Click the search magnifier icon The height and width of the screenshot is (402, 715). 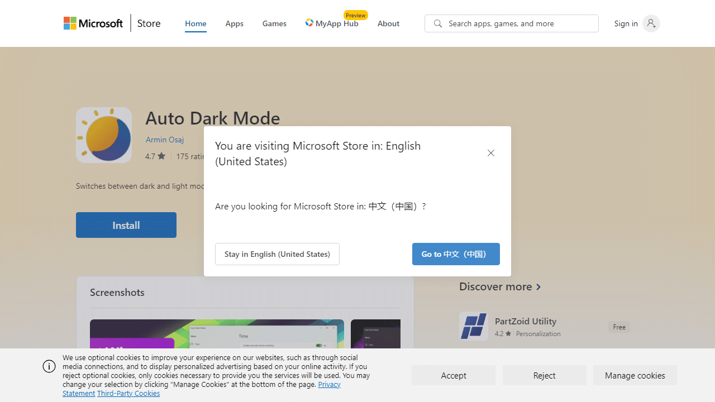(438, 23)
